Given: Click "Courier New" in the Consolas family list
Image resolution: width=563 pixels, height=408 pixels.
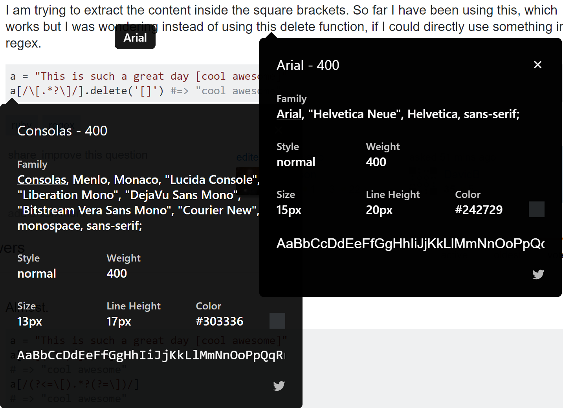Looking at the screenshot, I should tap(217, 210).
